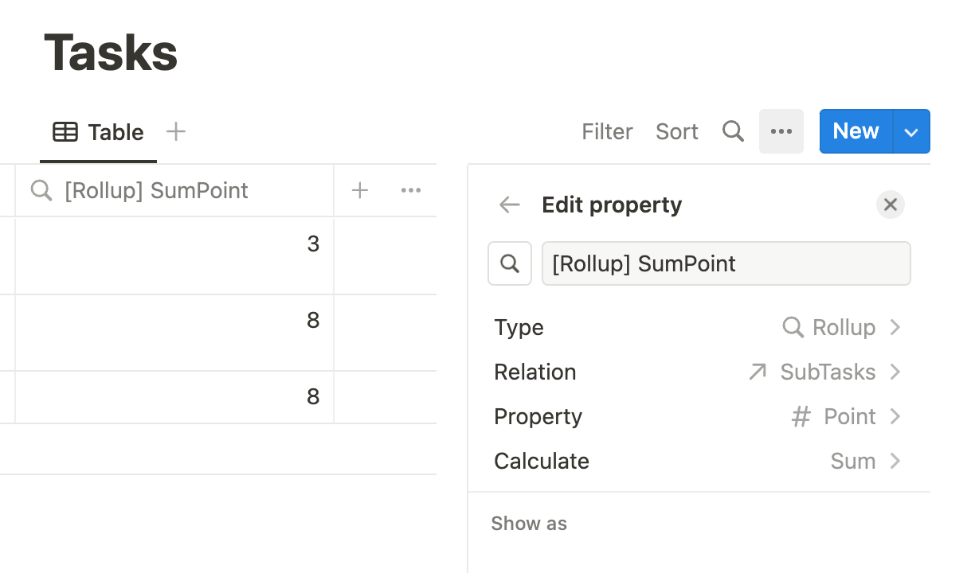Click the [Rollup] SumPoint column header
Image resolution: width=975 pixels, height=573 pixels.
[156, 190]
